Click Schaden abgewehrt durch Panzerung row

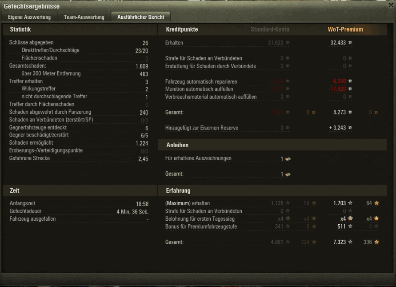point(79,112)
